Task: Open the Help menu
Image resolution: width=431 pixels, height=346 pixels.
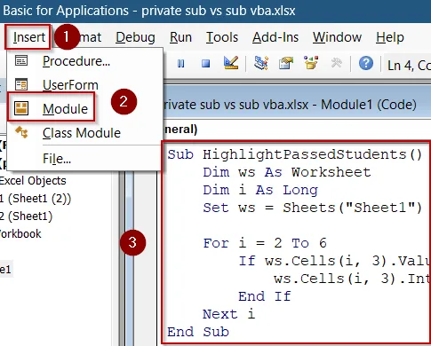Action: (x=390, y=37)
